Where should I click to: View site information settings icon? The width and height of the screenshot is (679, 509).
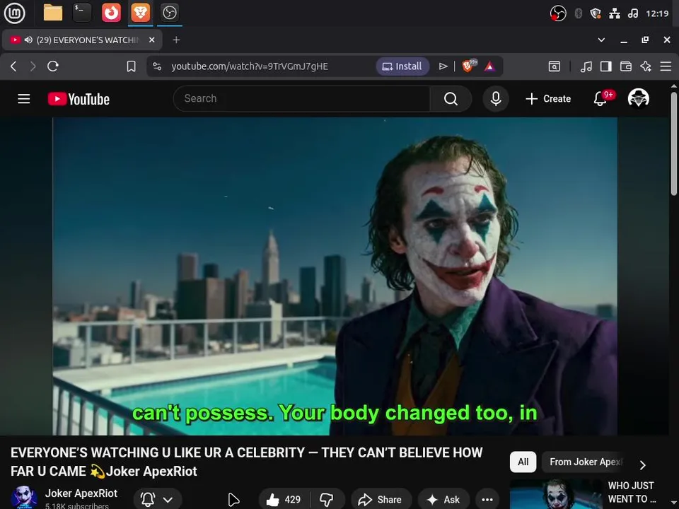pyautogui.click(x=157, y=66)
